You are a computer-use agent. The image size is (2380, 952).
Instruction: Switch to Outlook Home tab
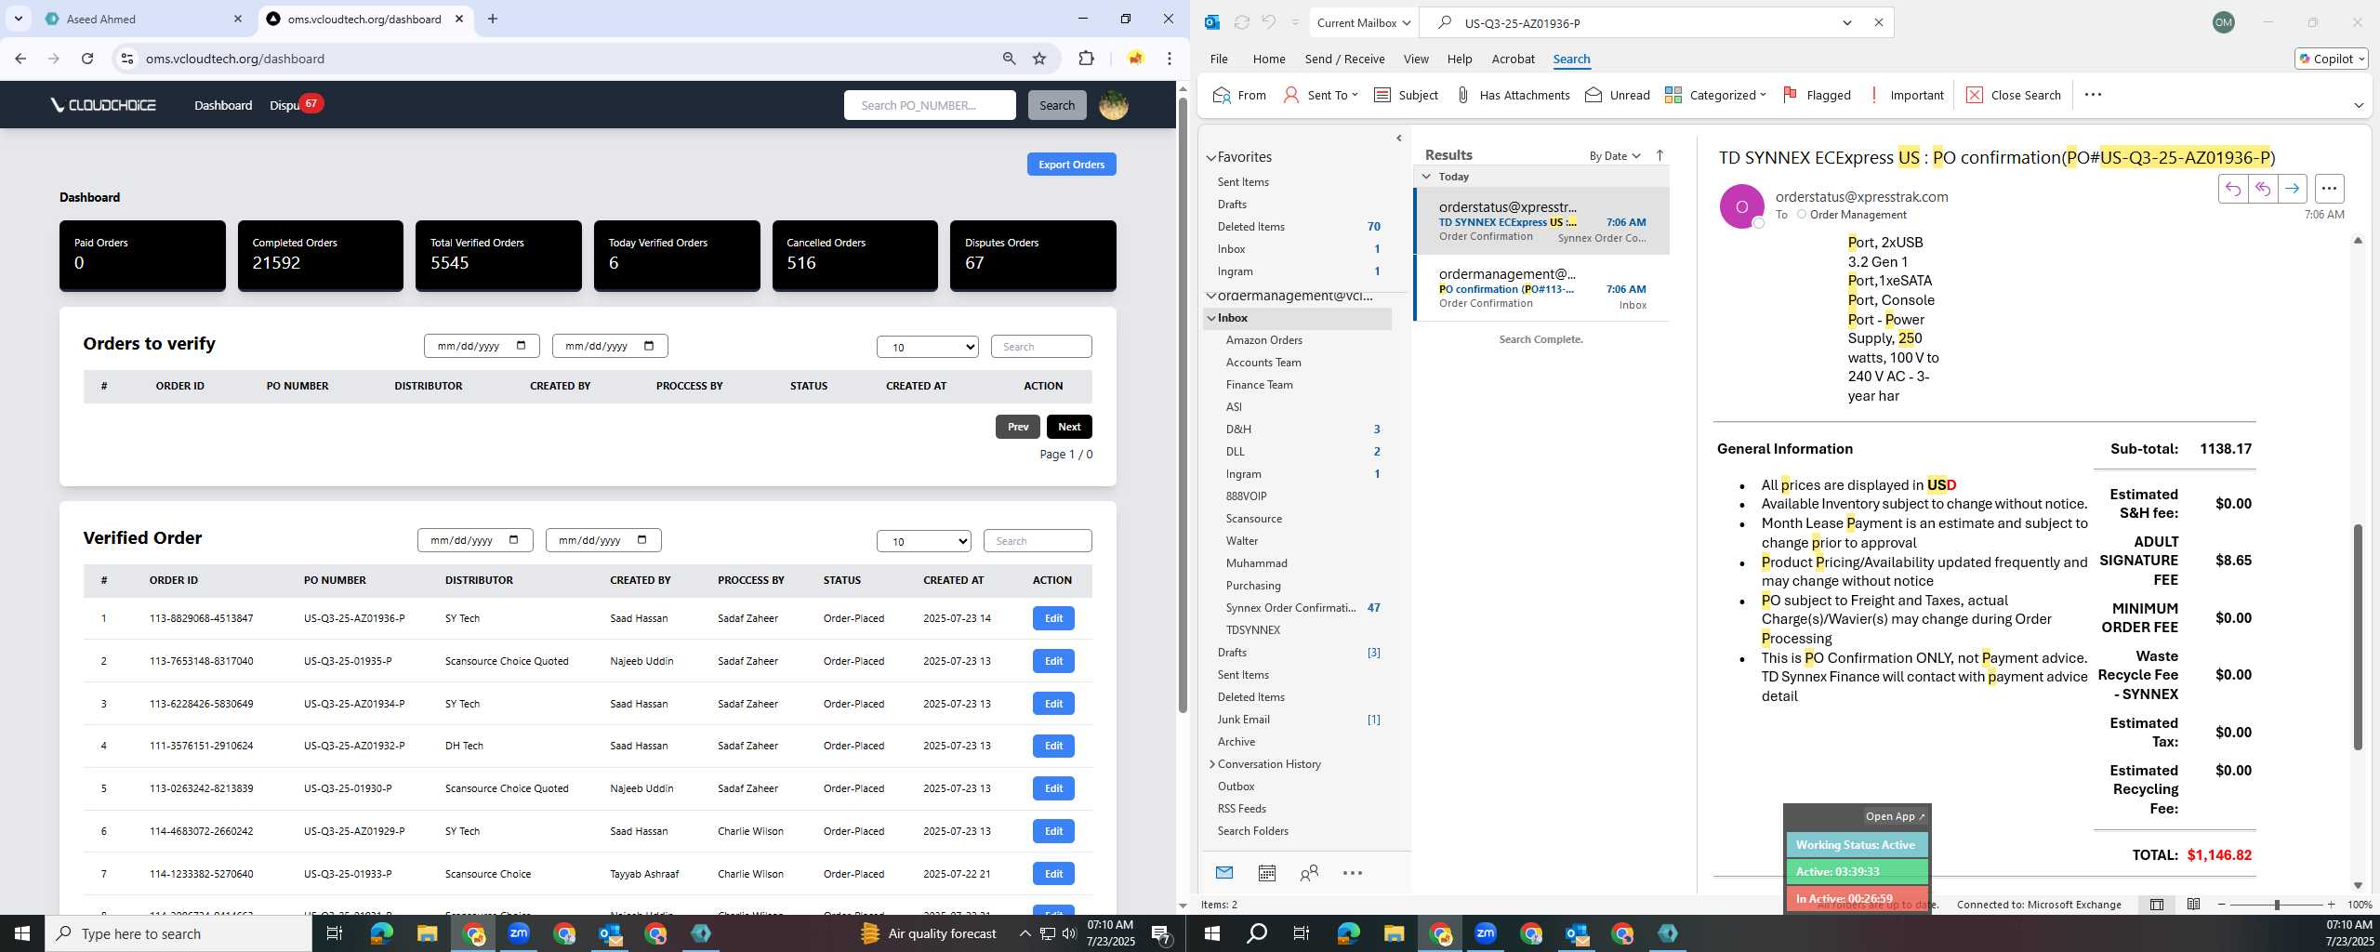(x=1268, y=59)
